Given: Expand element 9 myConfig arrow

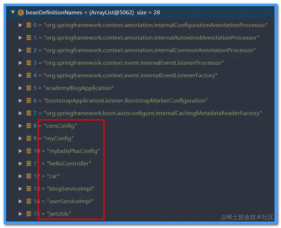Looking at the screenshot, I should click(x=20, y=138).
